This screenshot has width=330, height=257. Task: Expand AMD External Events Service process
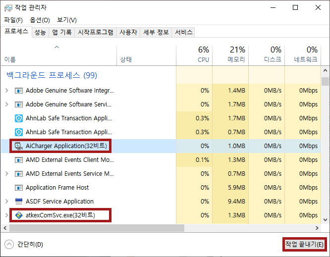point(7,174)
